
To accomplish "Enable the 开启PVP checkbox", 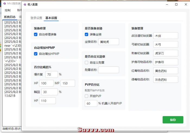I will point(86,96).
